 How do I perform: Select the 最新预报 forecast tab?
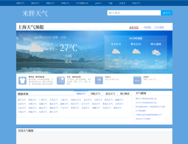point(134,27)
